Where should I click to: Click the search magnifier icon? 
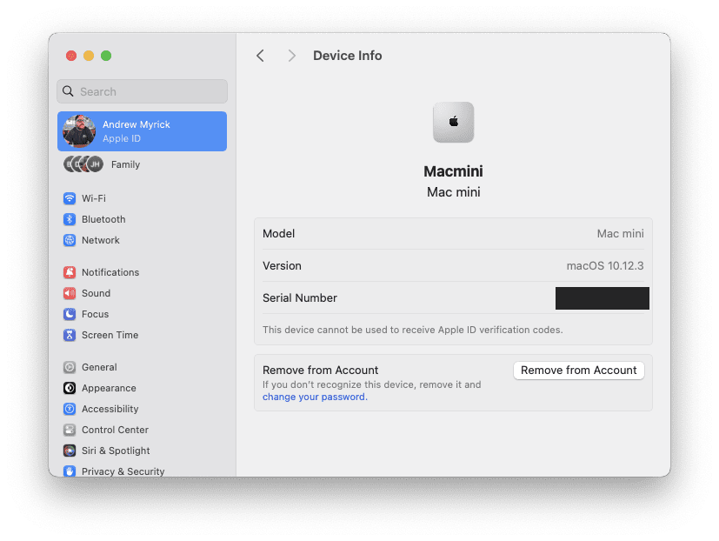point(68,91)
